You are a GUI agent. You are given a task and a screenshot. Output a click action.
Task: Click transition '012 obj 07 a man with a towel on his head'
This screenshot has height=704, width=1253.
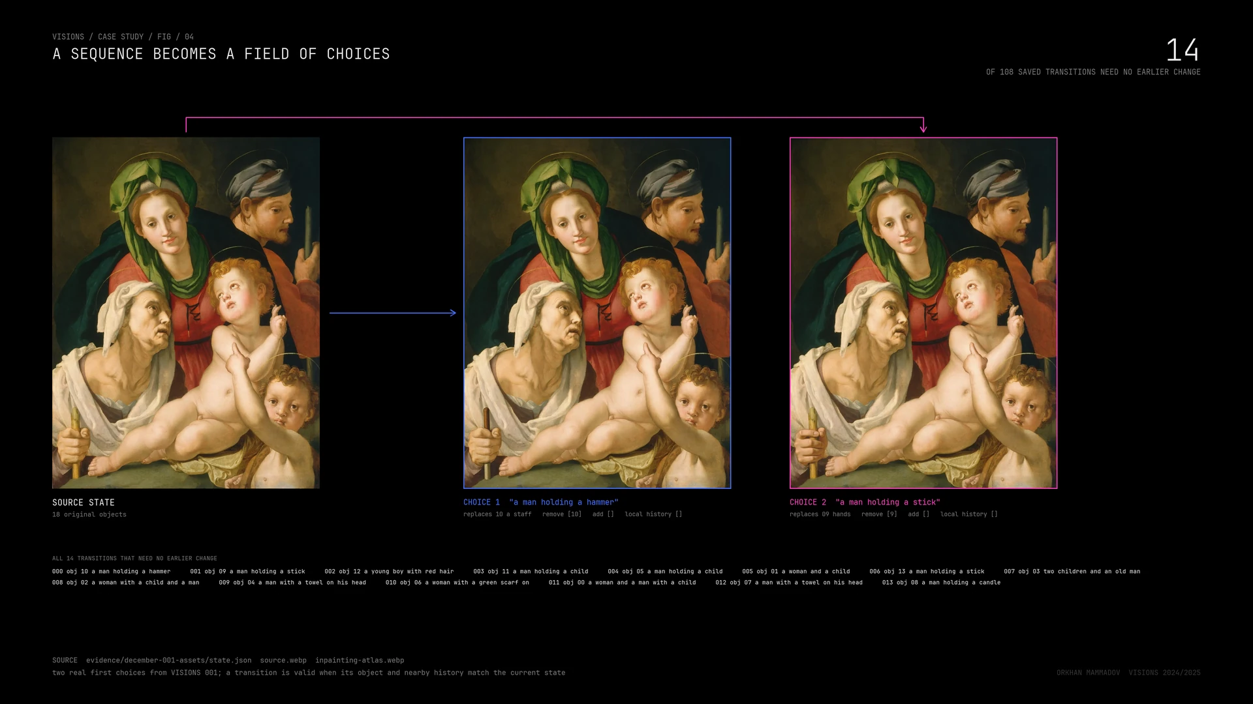(x=788, y=583)
